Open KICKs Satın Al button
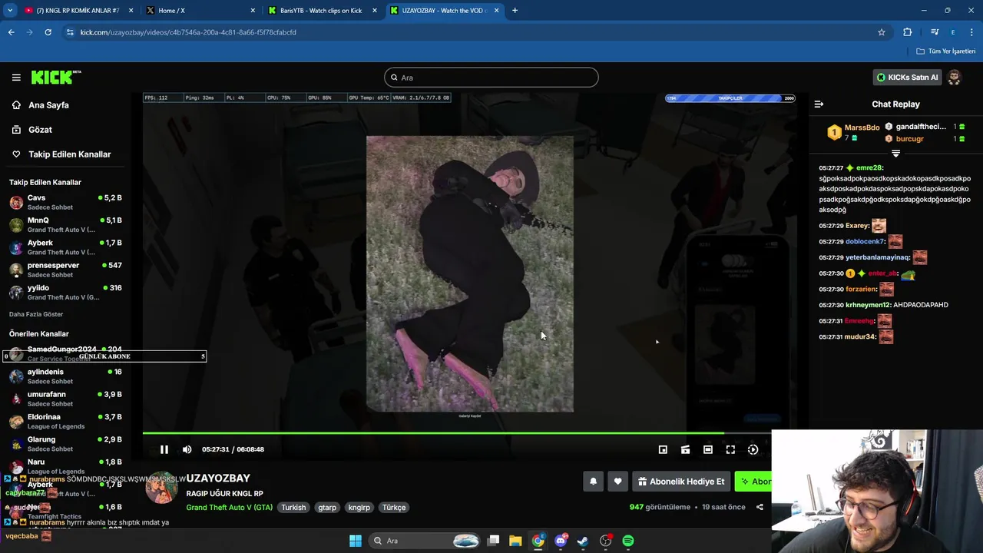Viewport: 983px width, 553px height. tap(907, 78)
